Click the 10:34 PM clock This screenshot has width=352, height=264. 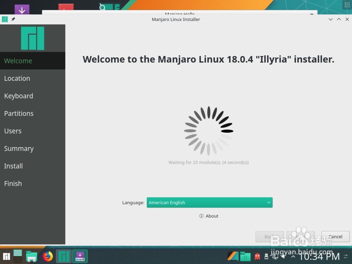coord(319,256)
